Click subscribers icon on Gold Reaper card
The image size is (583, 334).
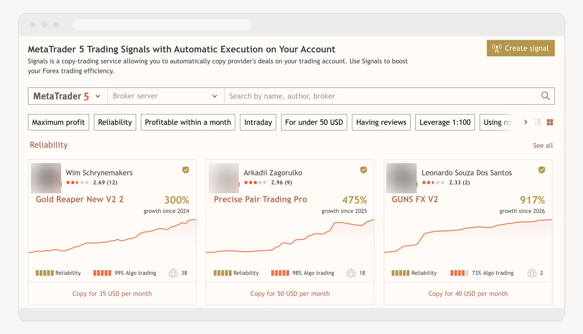coord(173,273)
